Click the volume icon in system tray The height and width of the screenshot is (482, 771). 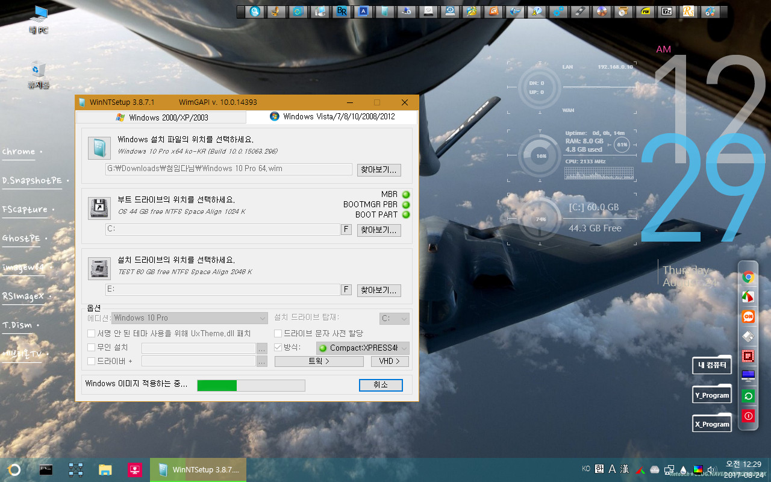coord(712,469)
